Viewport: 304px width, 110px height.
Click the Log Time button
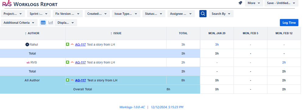click(289, 23)
